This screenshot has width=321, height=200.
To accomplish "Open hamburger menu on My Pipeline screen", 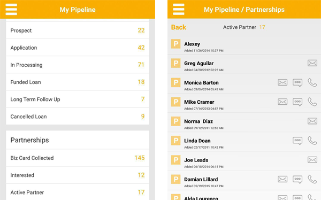I will [x=11, y=10].
